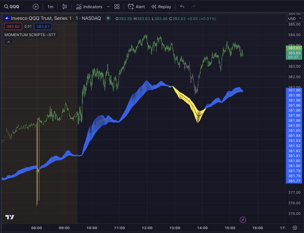Select the MOMENTUM SCRIPTS--STT indicator label
The width and height of the screenshot is (304, 233).
point(30,35)
